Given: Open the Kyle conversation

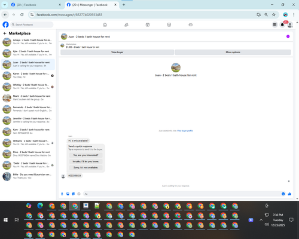Looking at the screenshot, I should [x=28, y=53].
